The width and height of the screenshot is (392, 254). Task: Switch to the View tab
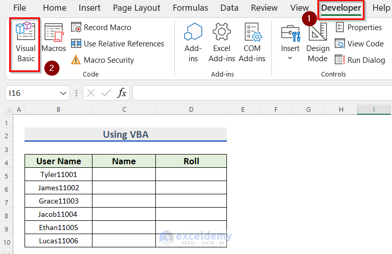coord(299,8)
